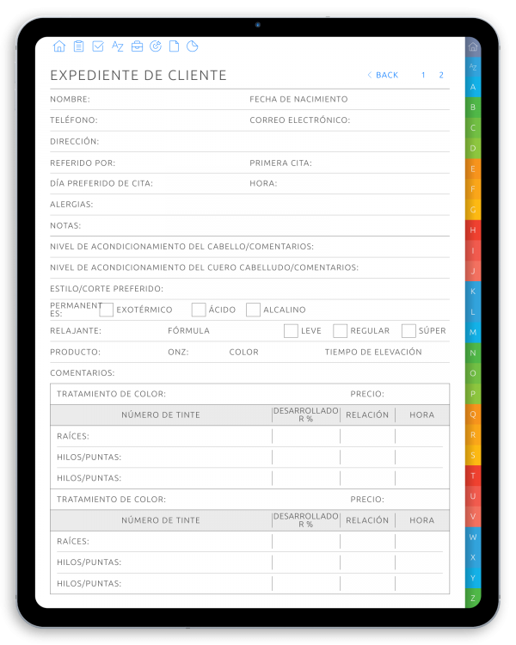Viewport: 516px width, 645px height.
Task: Tap the Tiempo de Elevación field
Action: click(387, 352)
